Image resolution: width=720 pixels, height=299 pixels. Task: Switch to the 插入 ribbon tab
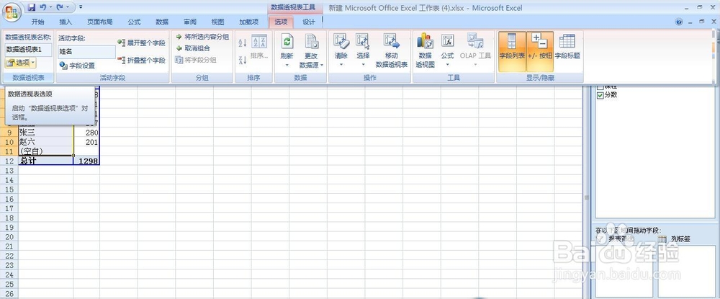(x=66, y=22)
